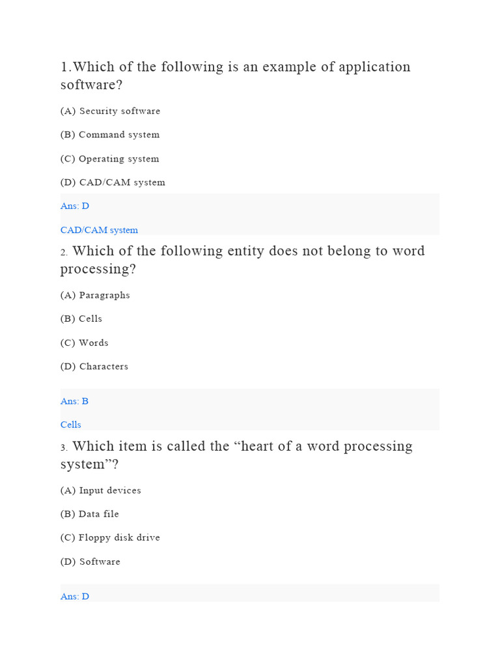The width and height of the screenshot is (500, 667).
Task: Choose option (B) Data file
Action: pos(90,514)
